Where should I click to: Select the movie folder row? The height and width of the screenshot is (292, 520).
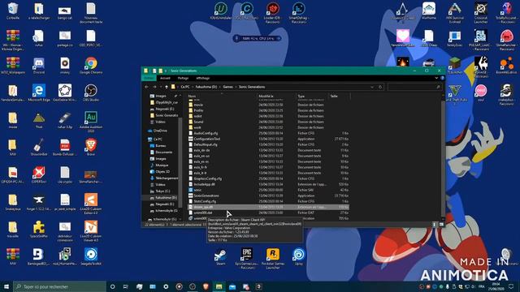tap(269, 105)
